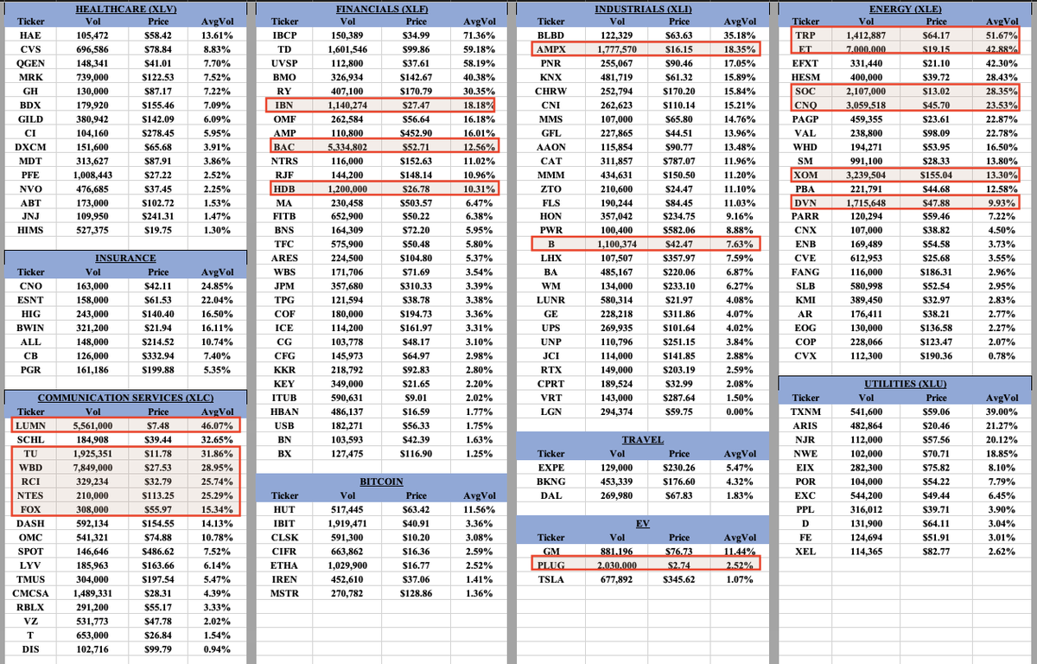This screenshot has width=1037, height=664.
Task: Click the TRAVEL section header
Action: pos(643,439)
